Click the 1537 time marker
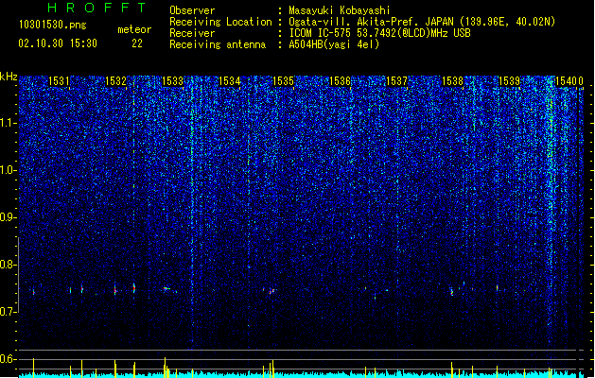595x378 pixels. pyautogui.click(x=396, y=81)
